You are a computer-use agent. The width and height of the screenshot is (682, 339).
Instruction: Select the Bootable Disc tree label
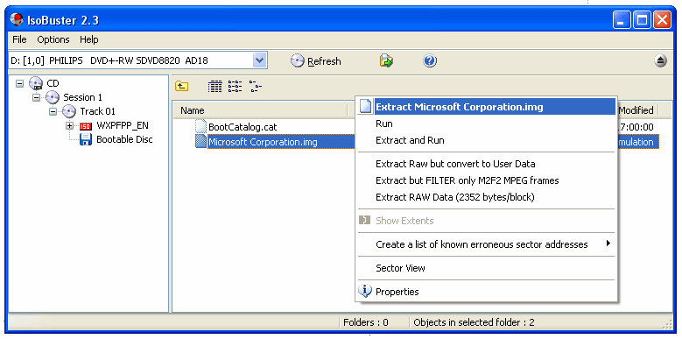124,139
